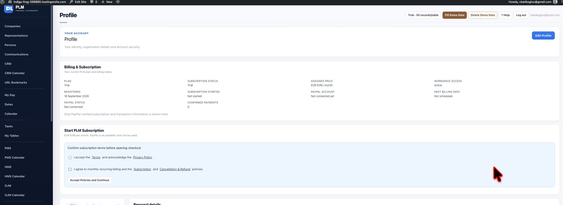The width and height of the screenshot is (563, 205).
Task: Click the Workspace Access Active value
Action: click(438, 85)
